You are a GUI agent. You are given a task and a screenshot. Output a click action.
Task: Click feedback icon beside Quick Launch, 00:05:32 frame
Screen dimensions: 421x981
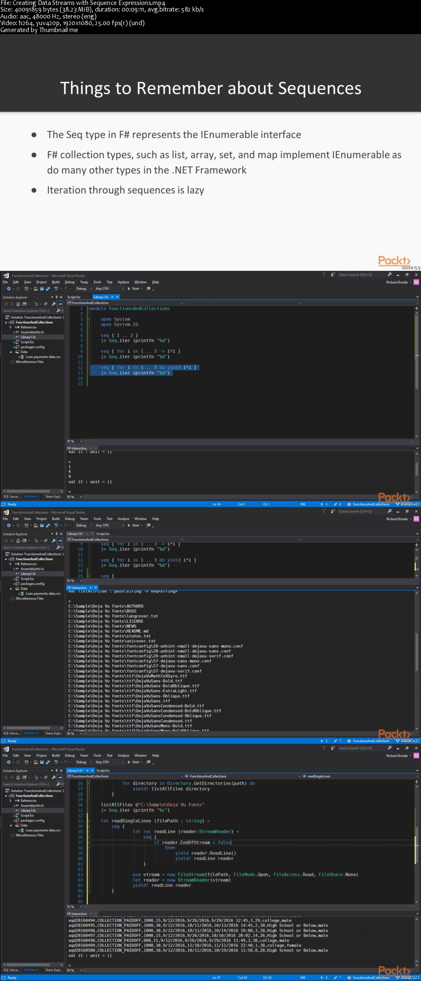(333, 511)
